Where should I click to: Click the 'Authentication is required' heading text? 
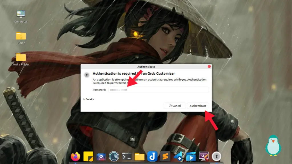coord(134,73)
